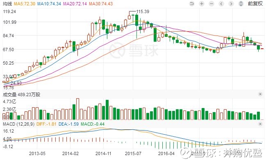The image size is (266, 160).
Task: Click the 2.36亿 volume axis label
Action: [x=9, y=109]
